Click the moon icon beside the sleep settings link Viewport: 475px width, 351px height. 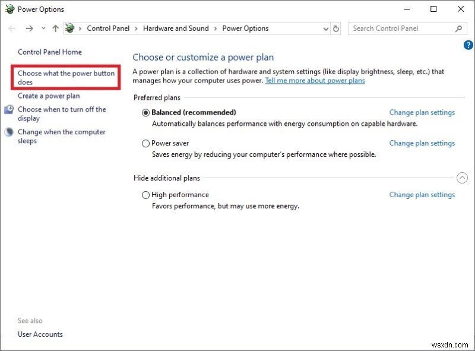pyautogui.click(x=9, y=132)
